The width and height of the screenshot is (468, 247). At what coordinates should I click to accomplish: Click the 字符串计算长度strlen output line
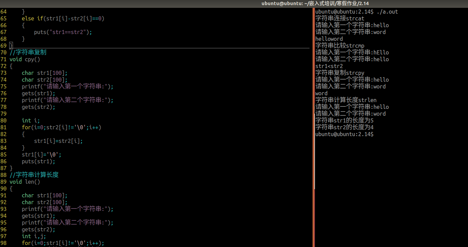[346, 100]
